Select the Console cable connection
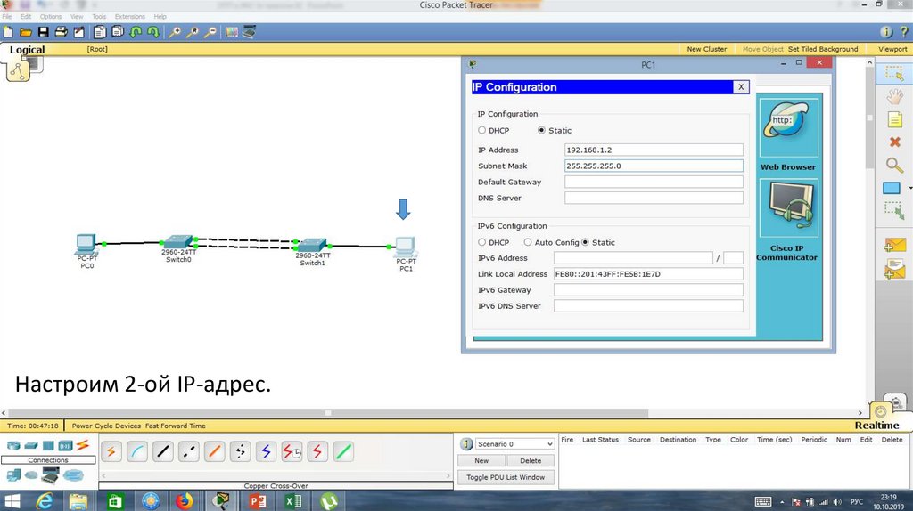Viewport: 913px width, 511px height. [136, 451]
